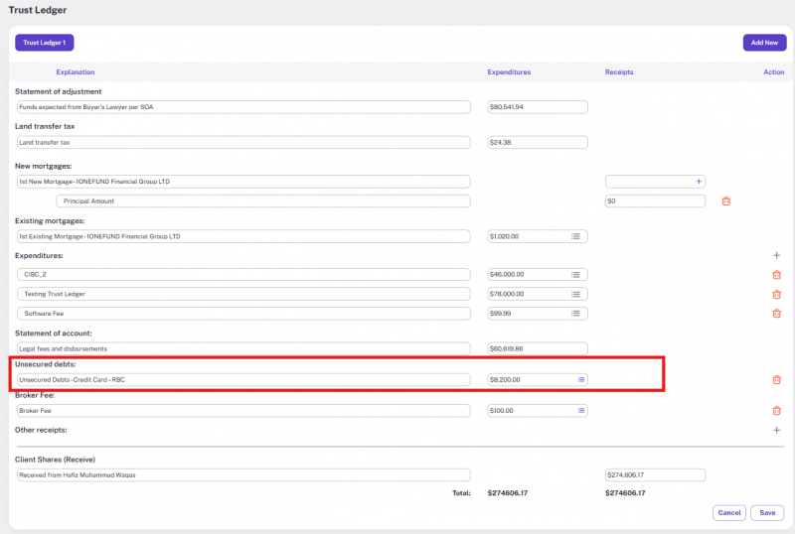This screenshot has width=795, height=534.
Task: Delete the Principal Amount row
Action: [x=725, y=201]
